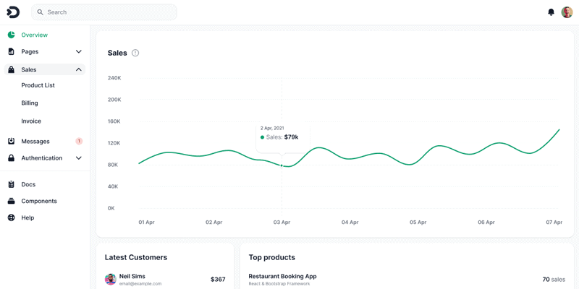579x289 pixels.
Task: Click the Messages unread count badge
Action: [79, 141]
